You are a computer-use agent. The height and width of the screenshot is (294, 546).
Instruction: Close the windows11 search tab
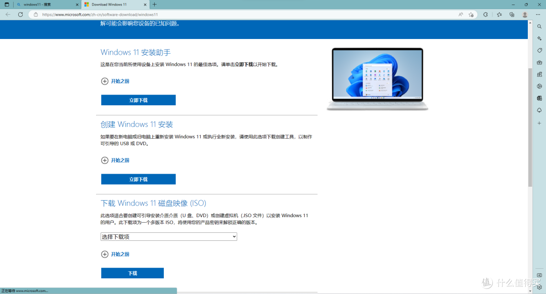point(77,5)
